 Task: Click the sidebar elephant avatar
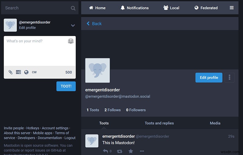10,25
